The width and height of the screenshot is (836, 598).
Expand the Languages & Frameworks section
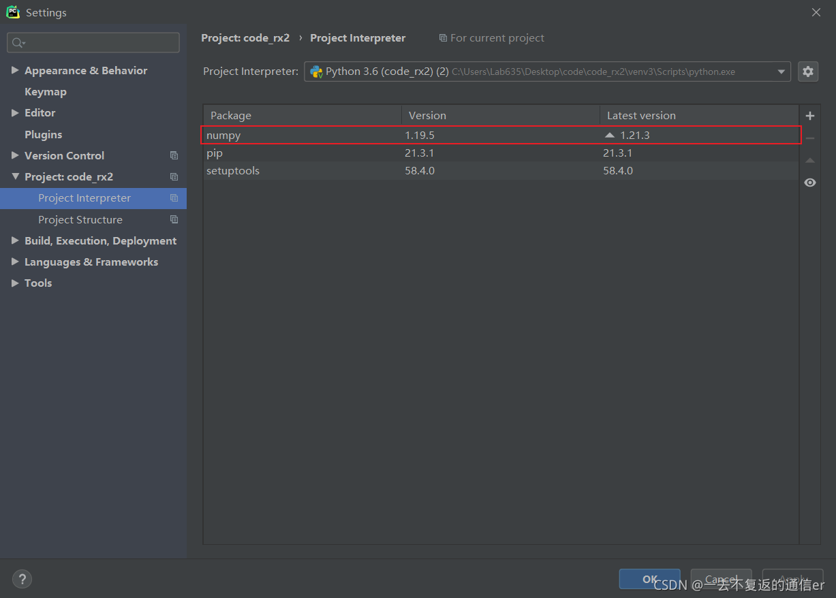click(x=15, y=262)
